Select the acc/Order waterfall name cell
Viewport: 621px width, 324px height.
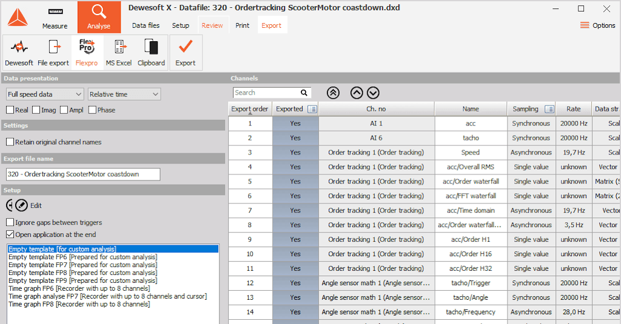[x=471, y=182]
